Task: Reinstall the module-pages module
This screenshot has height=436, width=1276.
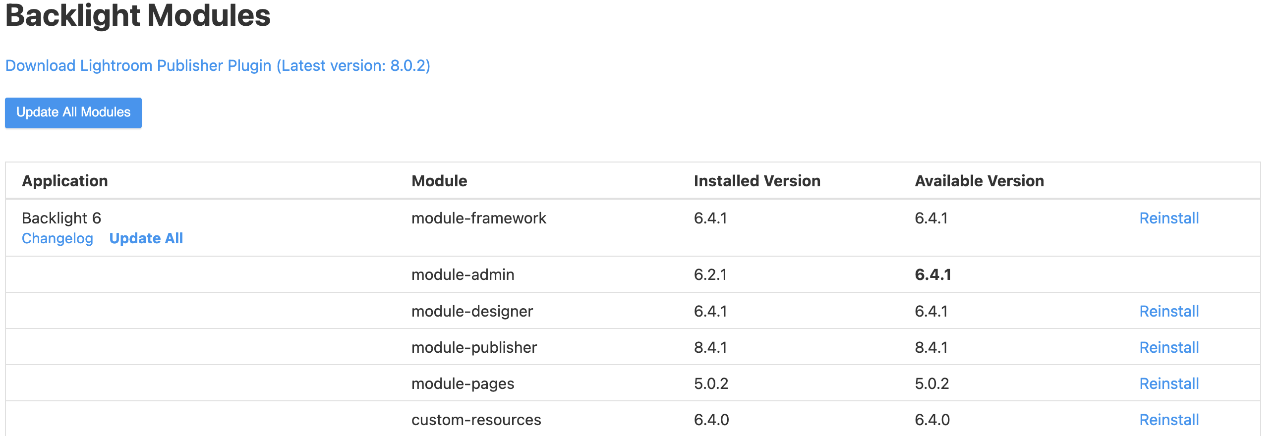Action: (1169, 383)
